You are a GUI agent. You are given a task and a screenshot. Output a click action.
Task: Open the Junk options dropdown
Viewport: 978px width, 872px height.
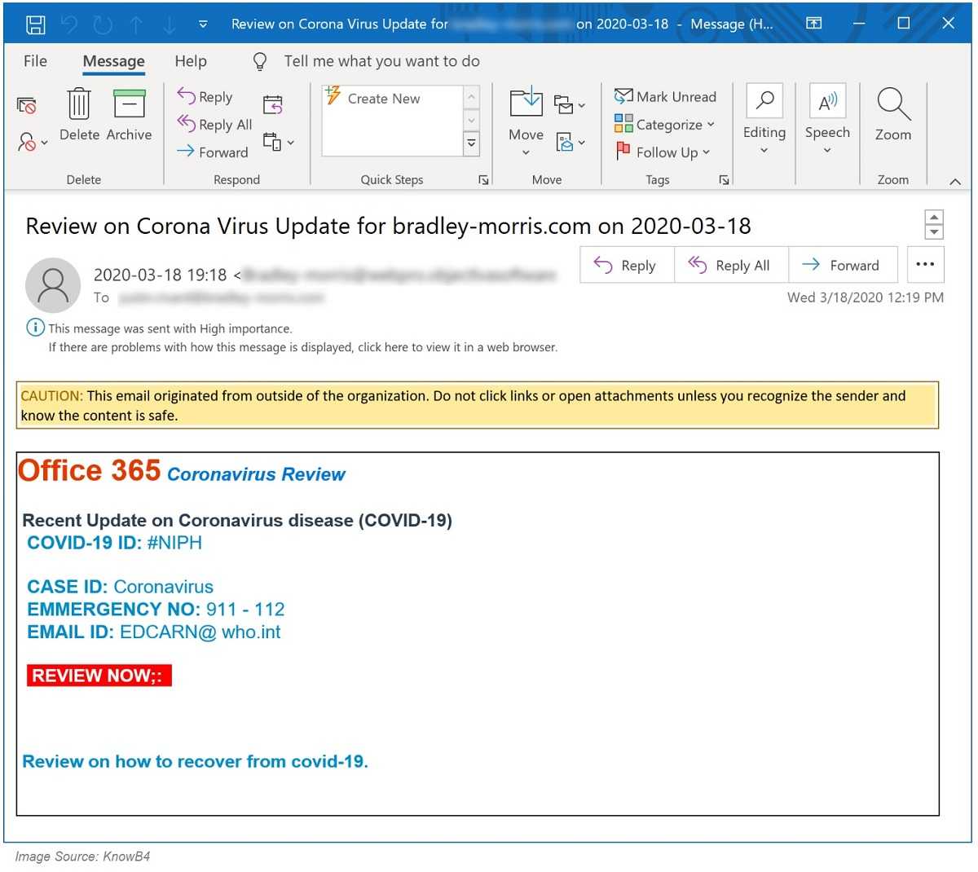tap(33, 142)
